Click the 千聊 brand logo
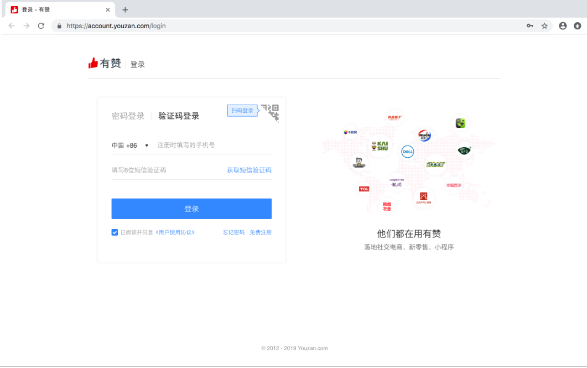The width and height of the screenshot is (587, 368). click(350, 132)
